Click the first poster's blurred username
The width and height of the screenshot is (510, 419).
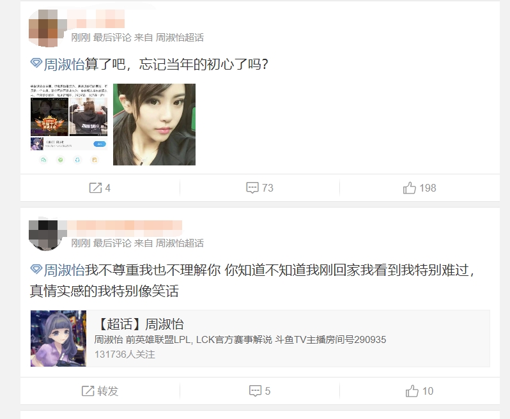97,19
